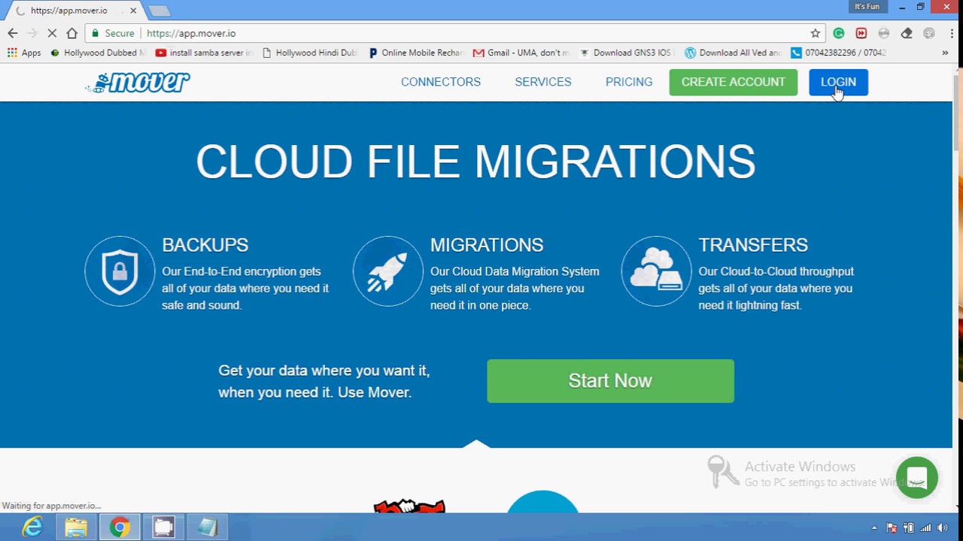
Task: Click the volume speaker tray icon
Action: [943, 527]
